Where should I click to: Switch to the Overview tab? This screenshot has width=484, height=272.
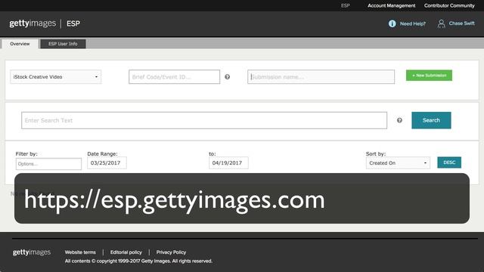tap(20, 44)
